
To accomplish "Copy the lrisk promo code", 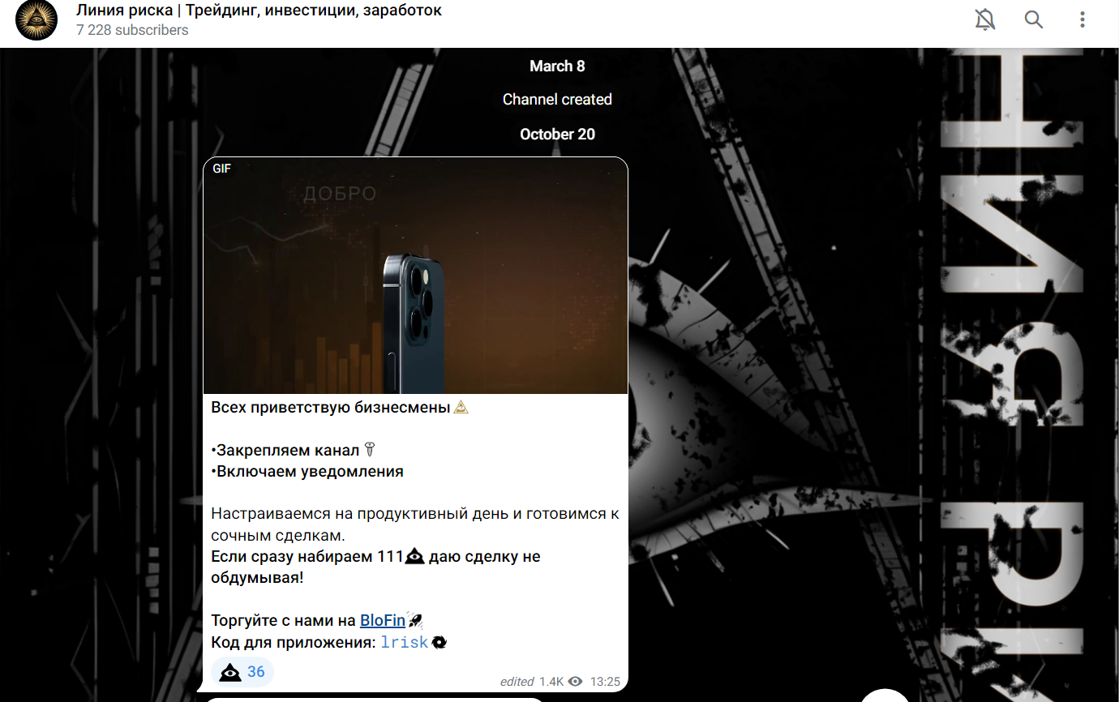I will [x=404, y=643].
